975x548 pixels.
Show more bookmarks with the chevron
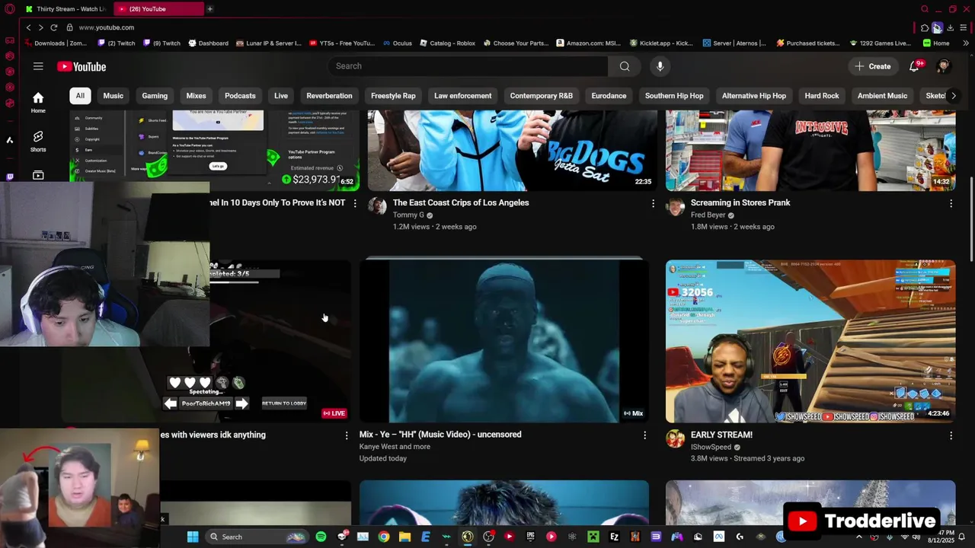tap(966, 43)
